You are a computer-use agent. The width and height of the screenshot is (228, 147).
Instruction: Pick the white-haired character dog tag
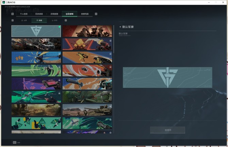coord(36,44)
